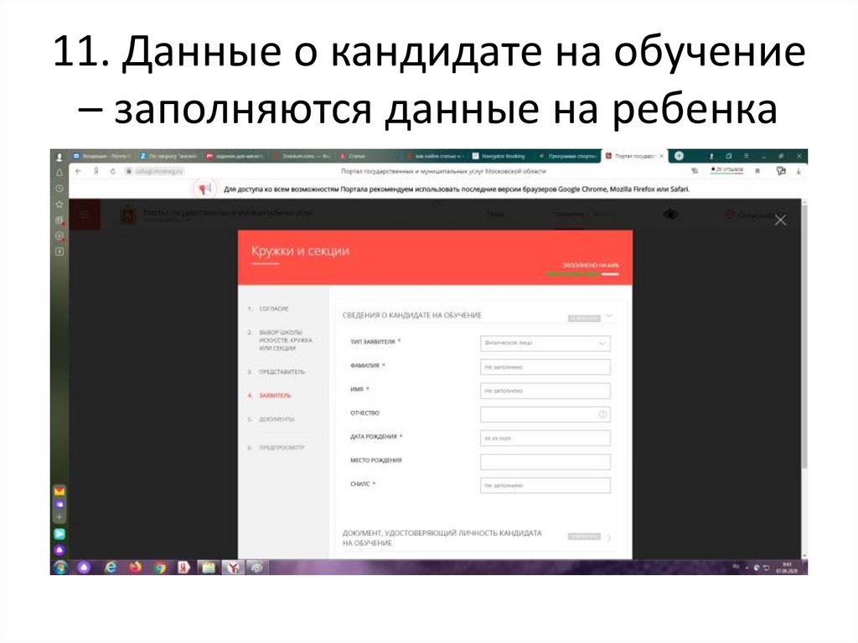
Task: Click the lock icon in the address bar
Action: (129, 171)
